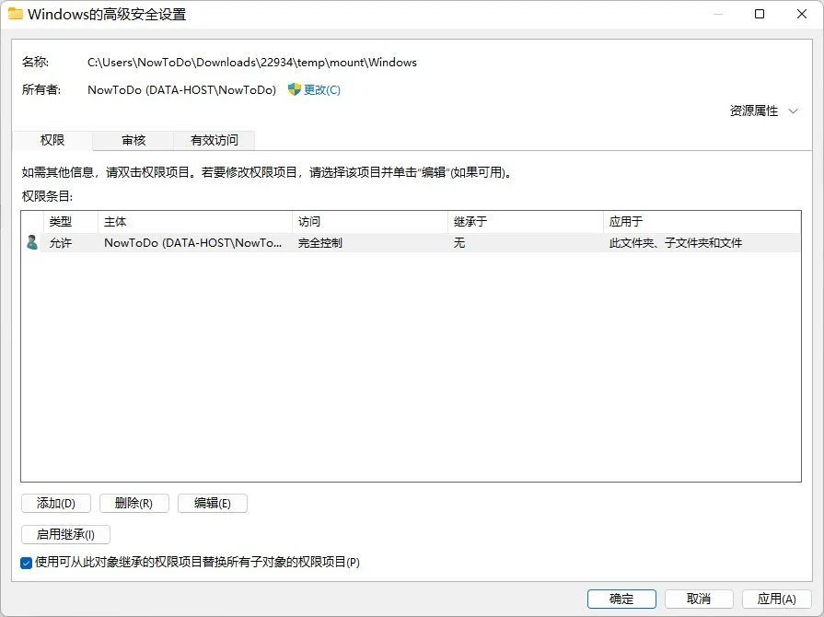This screenshot has height=617, width=824.
Task: Maximize the advanced security settings window
Action: coord(760,14)
